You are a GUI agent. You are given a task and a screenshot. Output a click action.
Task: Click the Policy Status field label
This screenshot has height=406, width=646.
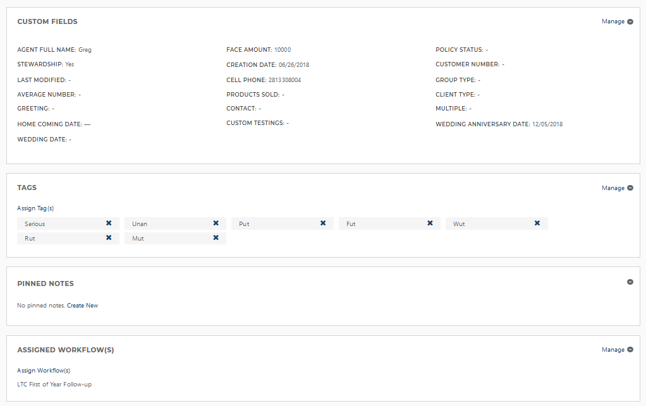click(x=460, y=49)
